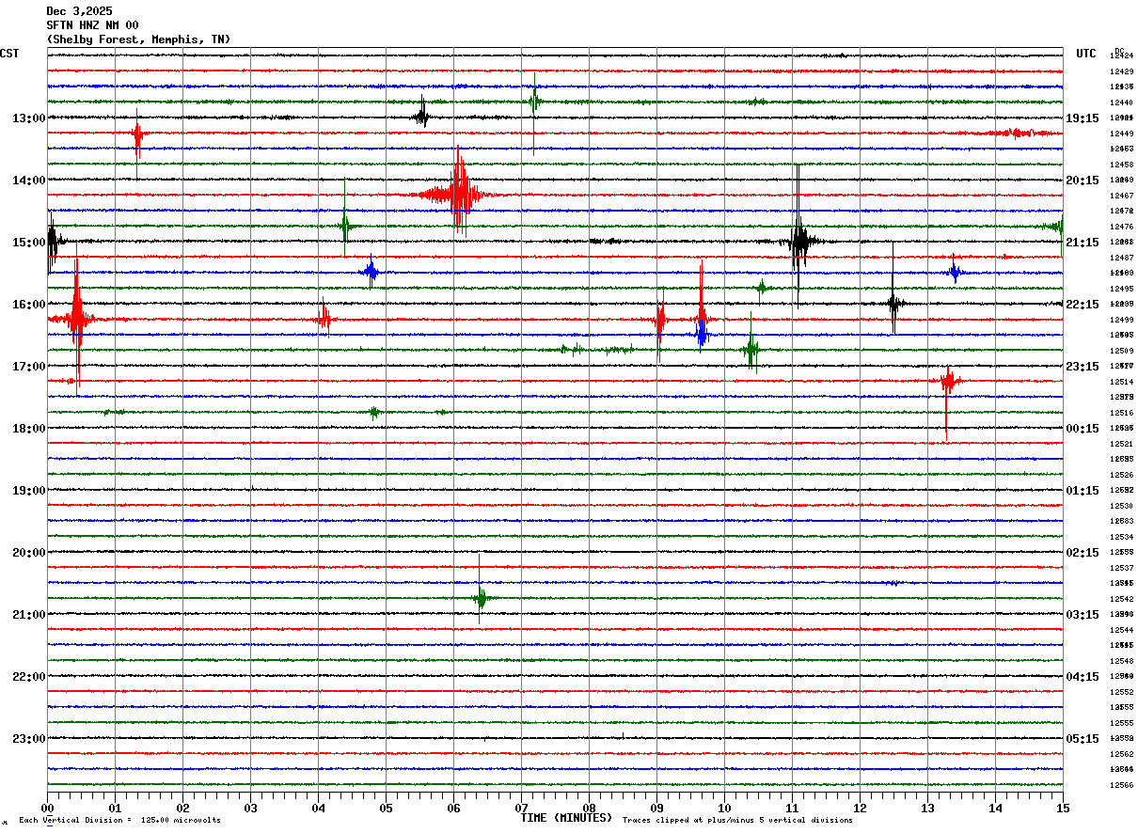Image resolution: width=1138 pixels, height=833 pixels.
Task: Click the 08 minute tick label
Action: (589, 809)
